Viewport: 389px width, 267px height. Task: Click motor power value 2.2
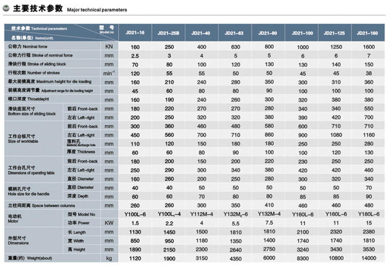(x=169, y=223)
